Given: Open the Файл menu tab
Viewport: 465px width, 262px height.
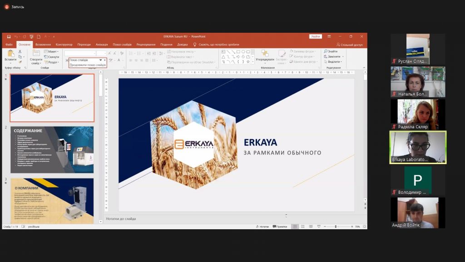Looking at the screenshot, I should point(9,45).
